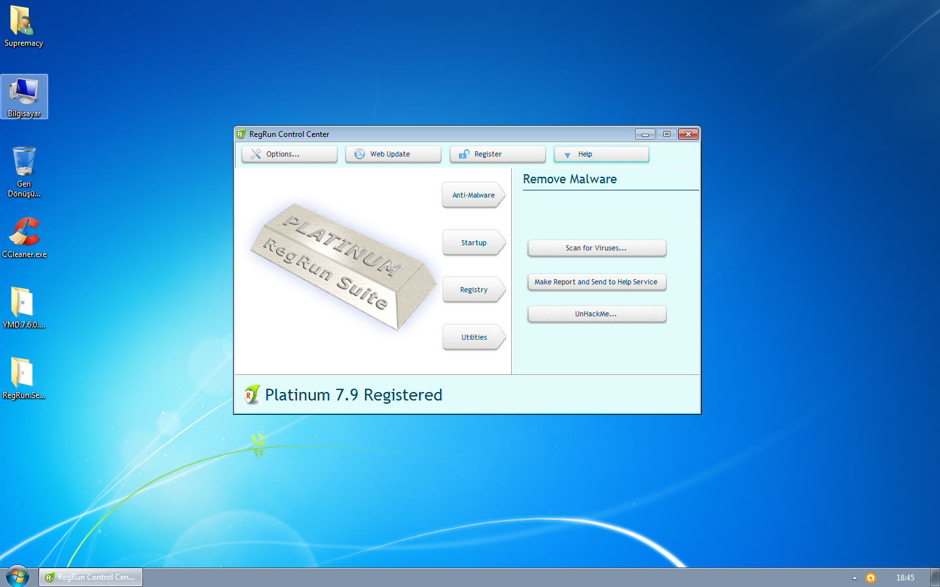The width and height of the screenshot is (940, 587).
Task: Expand the Help dropdown
Action: pos(601,154)
